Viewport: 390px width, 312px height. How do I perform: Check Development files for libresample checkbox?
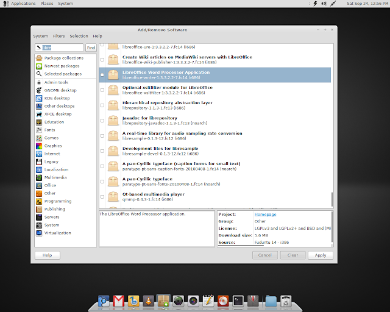(102, 151)
